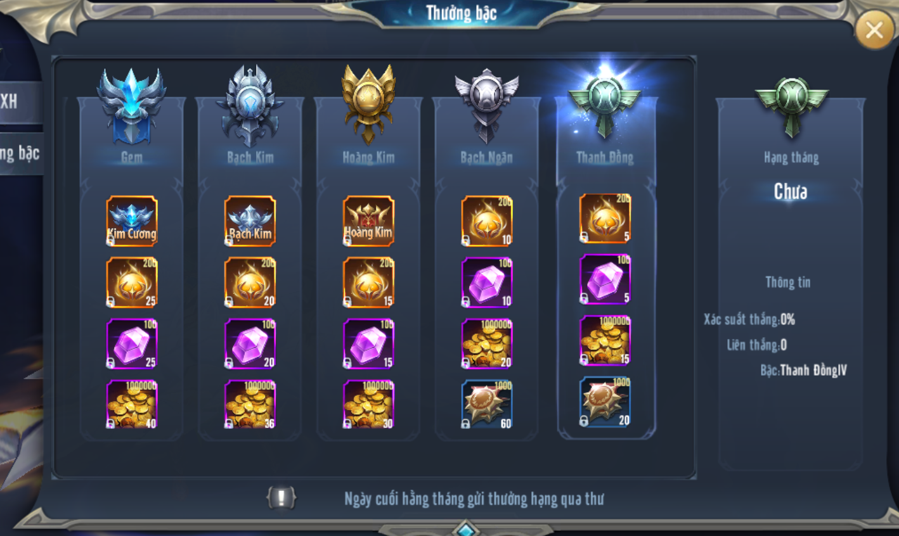Click medal token reward showing 20

[605, 402]
